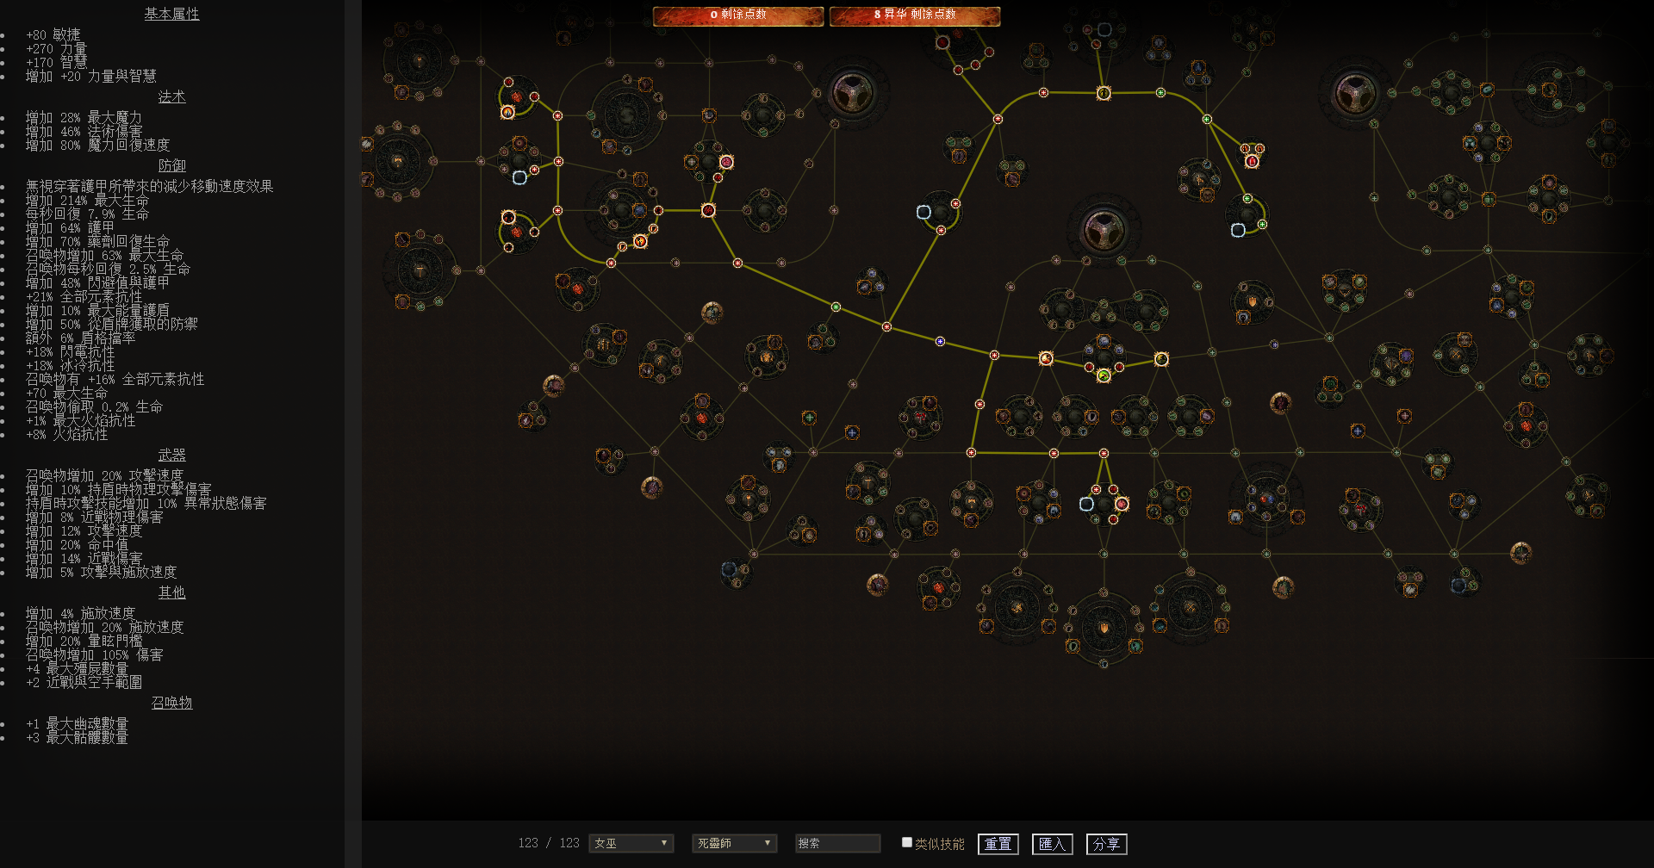
Task: Click '增加 80% 魔力回復速度' stat
Action: 97,145
